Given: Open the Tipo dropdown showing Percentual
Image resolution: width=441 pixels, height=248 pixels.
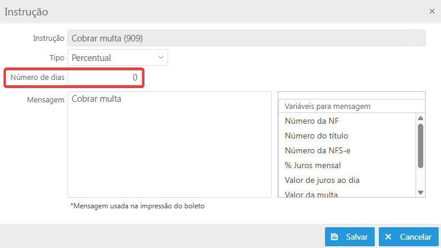Looking at the screenshot, I should pos(118,57).
